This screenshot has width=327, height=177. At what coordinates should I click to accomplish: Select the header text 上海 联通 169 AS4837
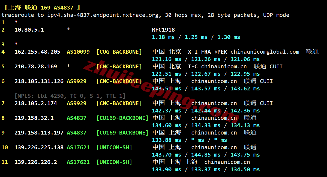coord(41,8)
